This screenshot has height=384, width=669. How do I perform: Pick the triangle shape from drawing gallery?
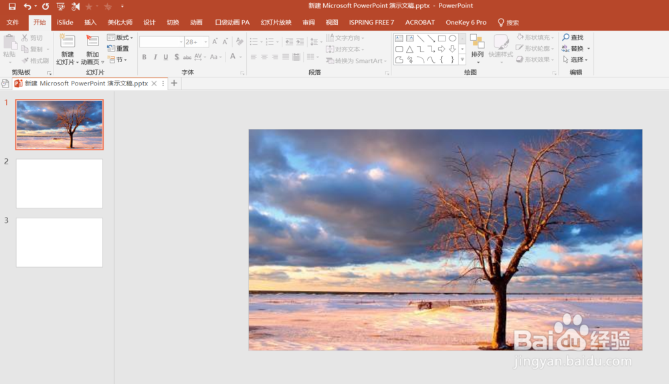pyautogui.click(x=409, y=49)
